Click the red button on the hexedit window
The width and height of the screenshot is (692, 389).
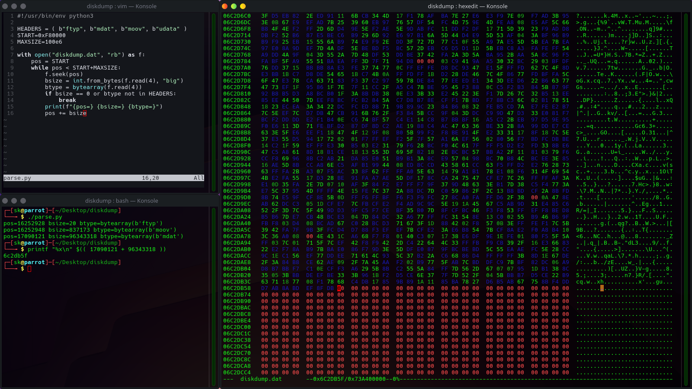pyautogui.click(x=224, y=6)
